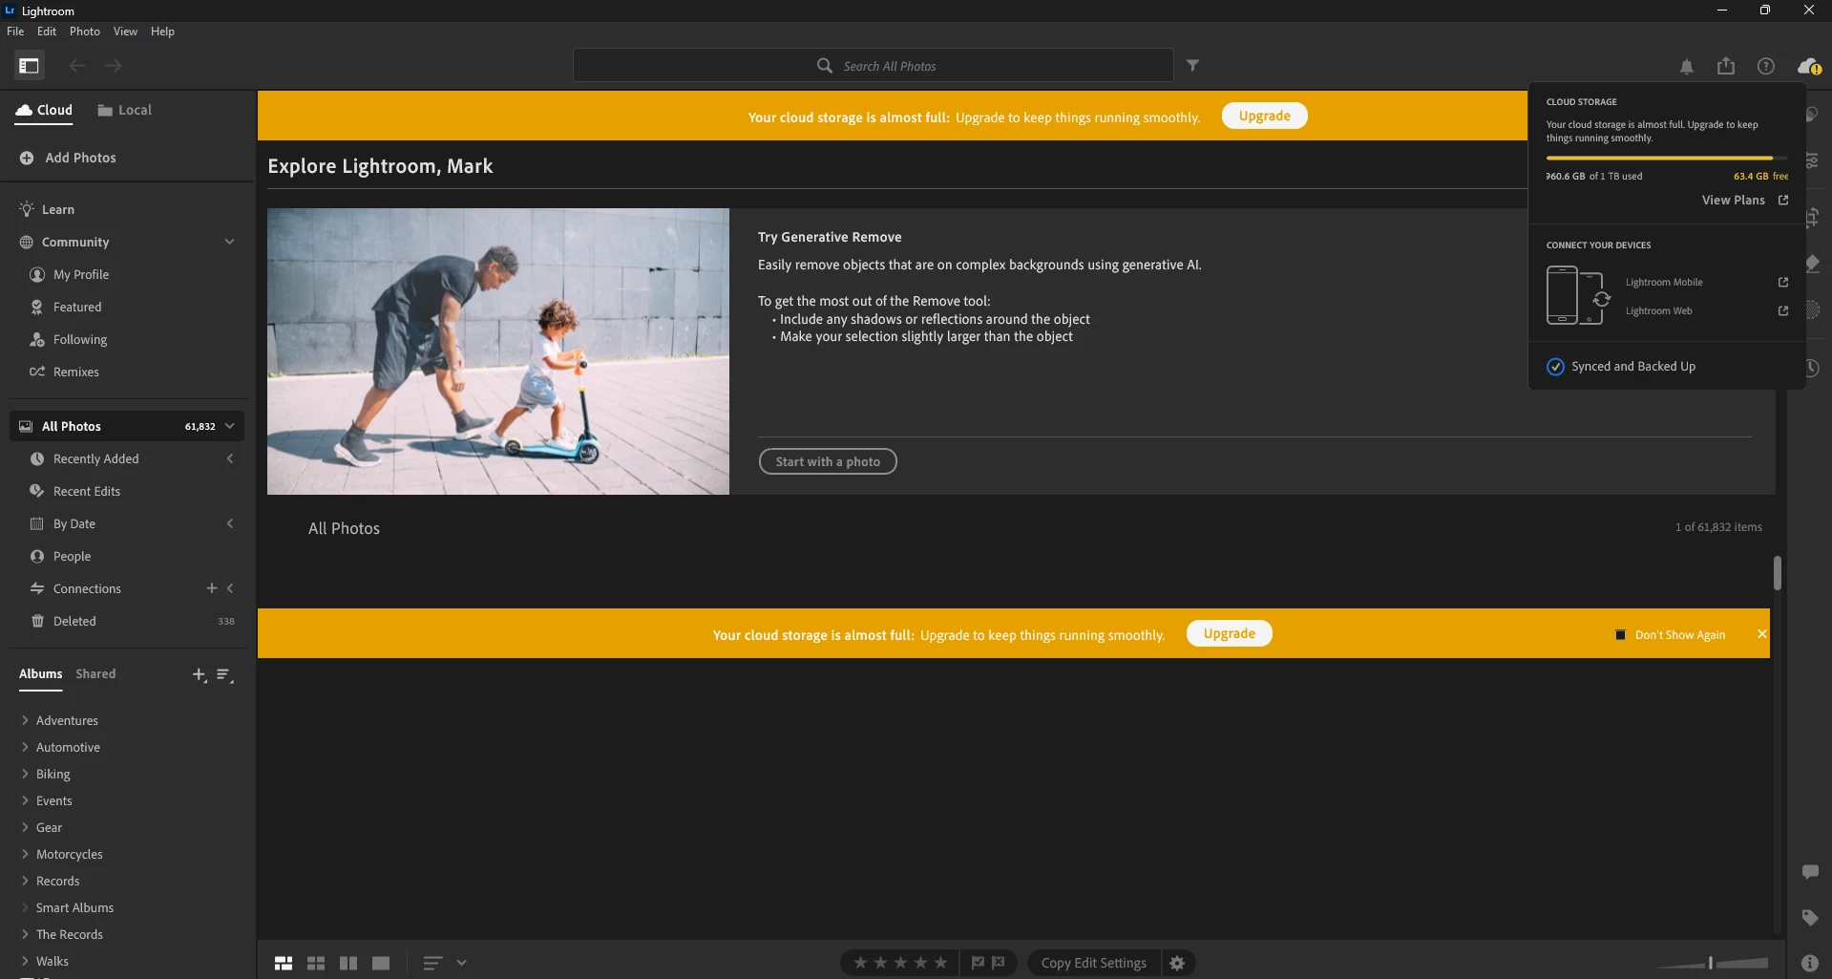This screenshot has width=1832, height=979.
Task: Set rating to three stars
Action: (900, 963)
